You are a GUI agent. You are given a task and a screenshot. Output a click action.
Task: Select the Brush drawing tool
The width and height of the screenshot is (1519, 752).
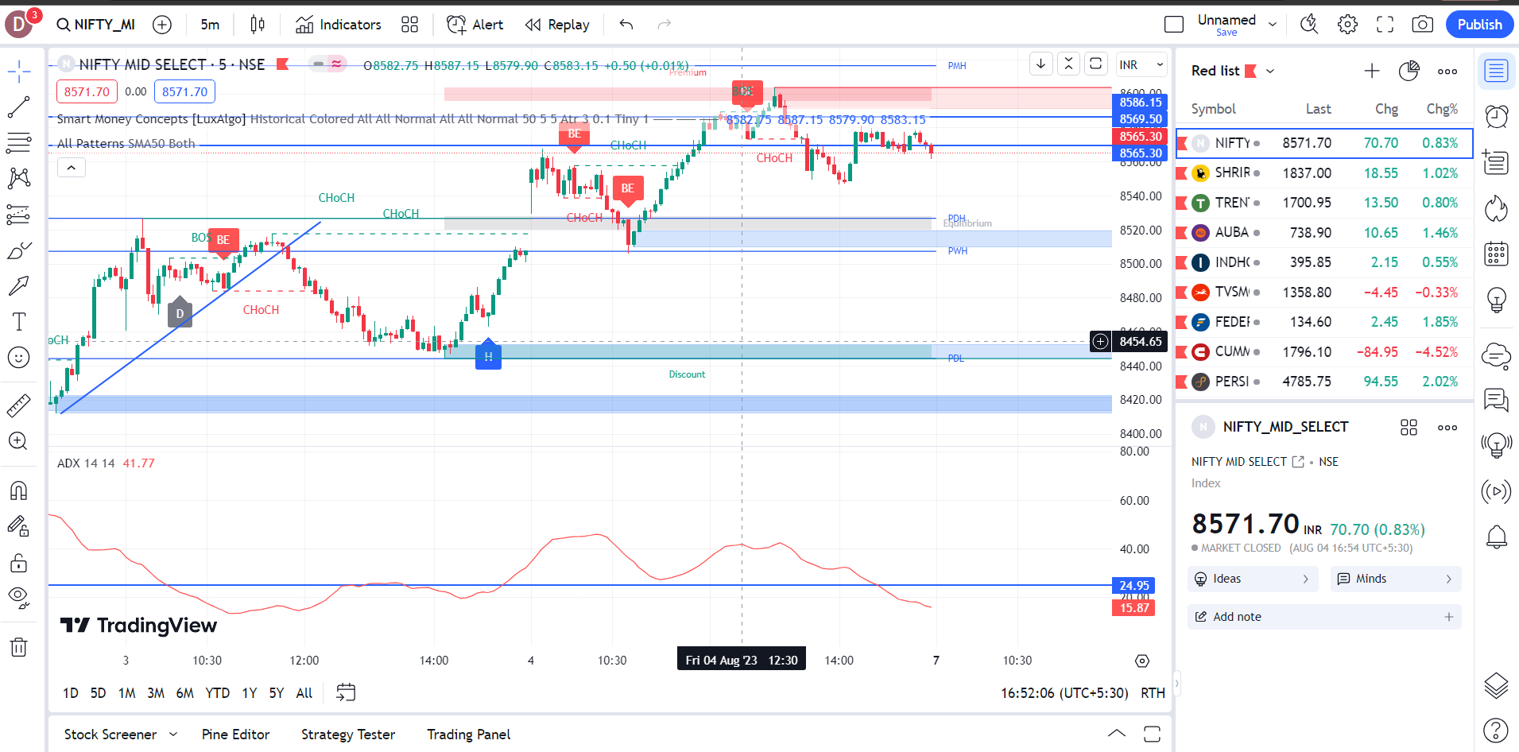click(19, 250)
